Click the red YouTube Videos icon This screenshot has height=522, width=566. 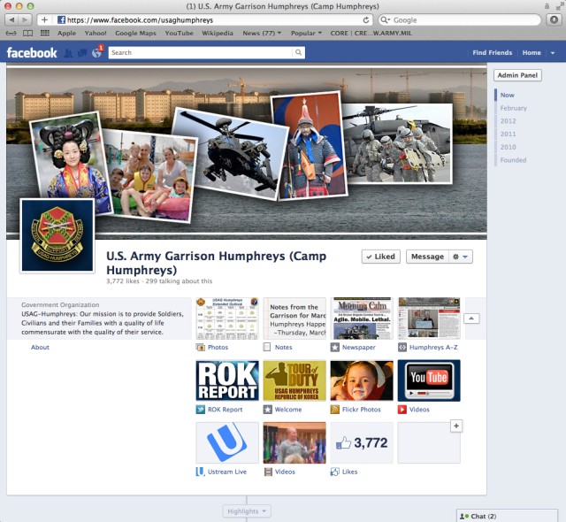402,410
